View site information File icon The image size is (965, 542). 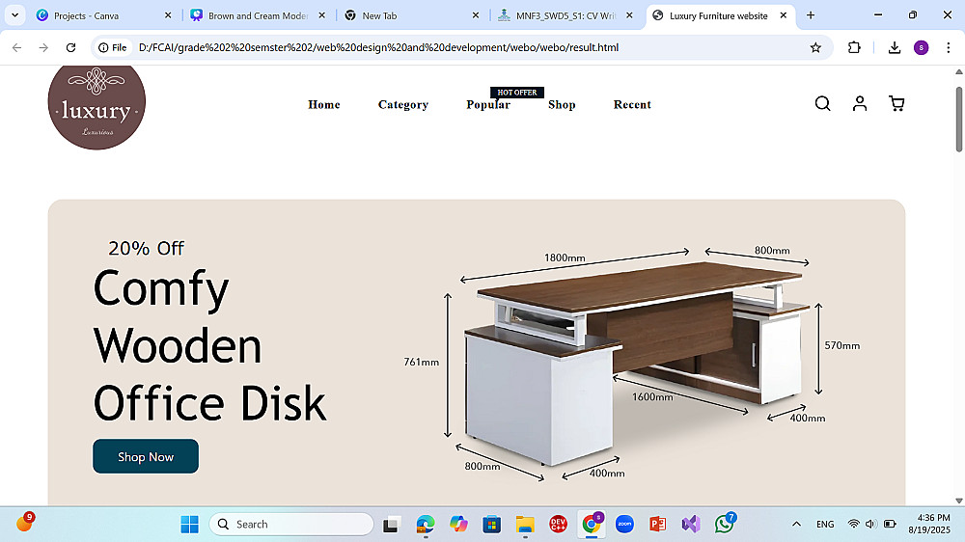tap(113, 47)
